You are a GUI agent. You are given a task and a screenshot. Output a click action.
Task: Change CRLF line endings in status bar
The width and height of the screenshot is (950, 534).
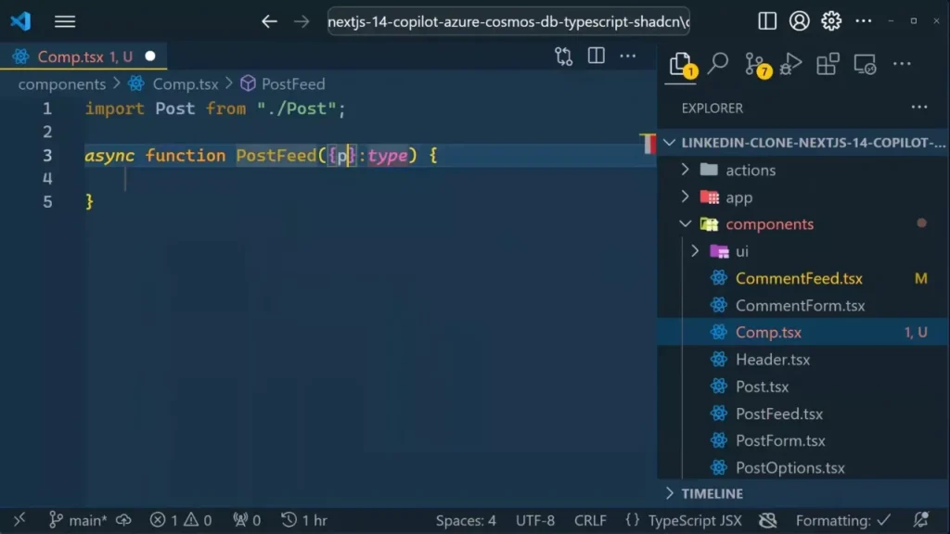point(590,520)
